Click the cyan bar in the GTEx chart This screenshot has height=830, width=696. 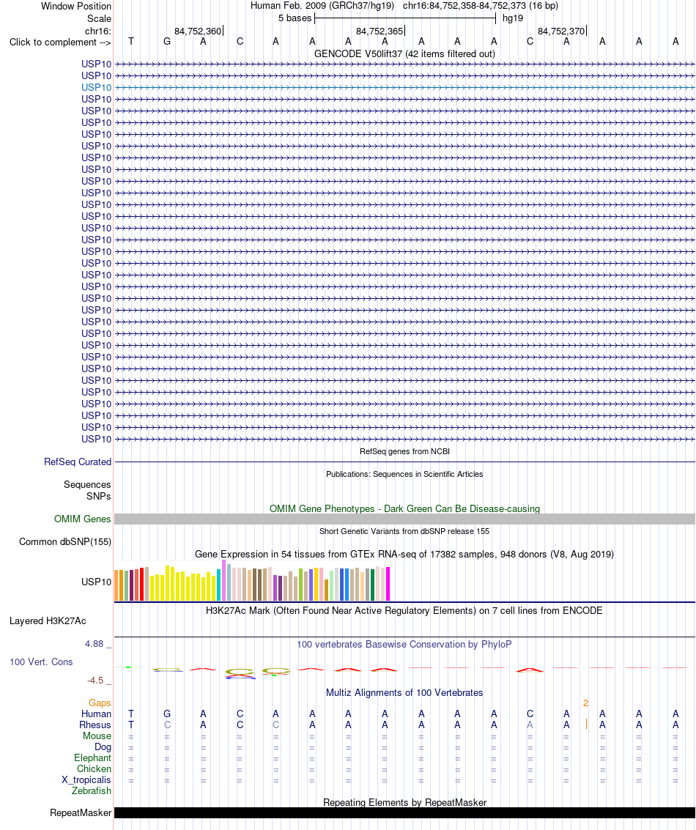point(218,585)
